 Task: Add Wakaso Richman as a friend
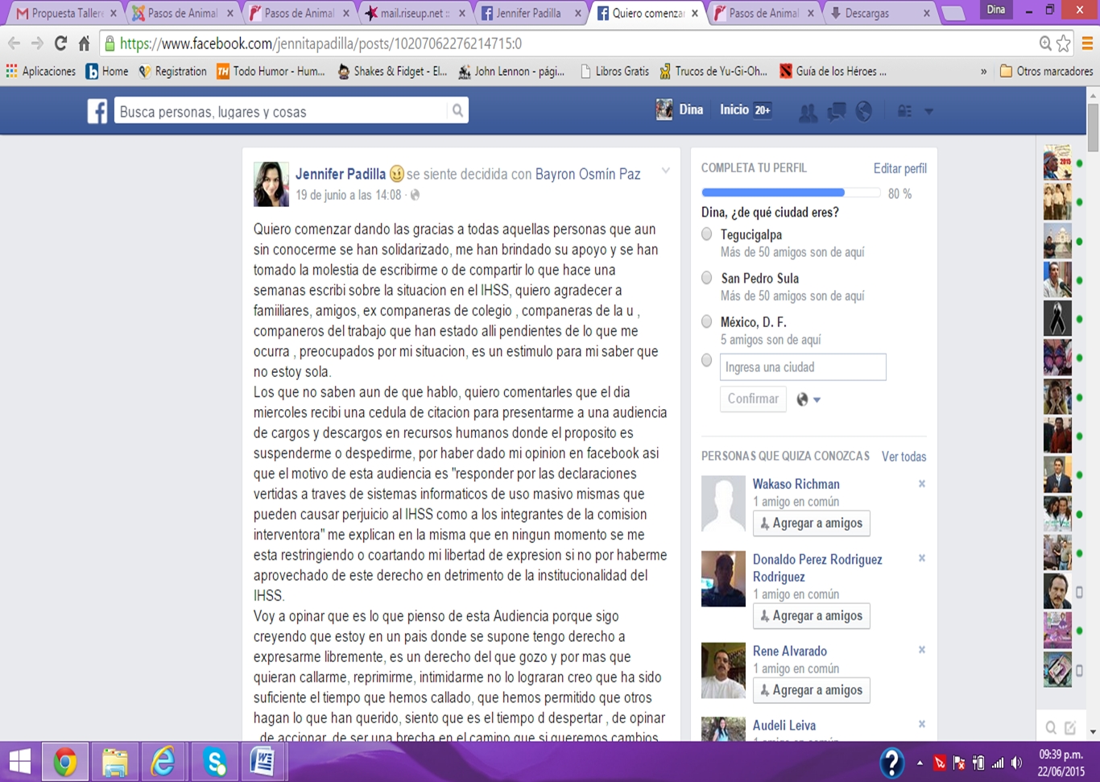click(811, 523)
